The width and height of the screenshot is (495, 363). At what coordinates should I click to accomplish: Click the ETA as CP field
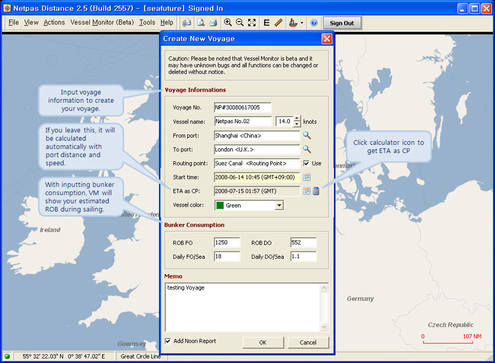pos(257,191)
